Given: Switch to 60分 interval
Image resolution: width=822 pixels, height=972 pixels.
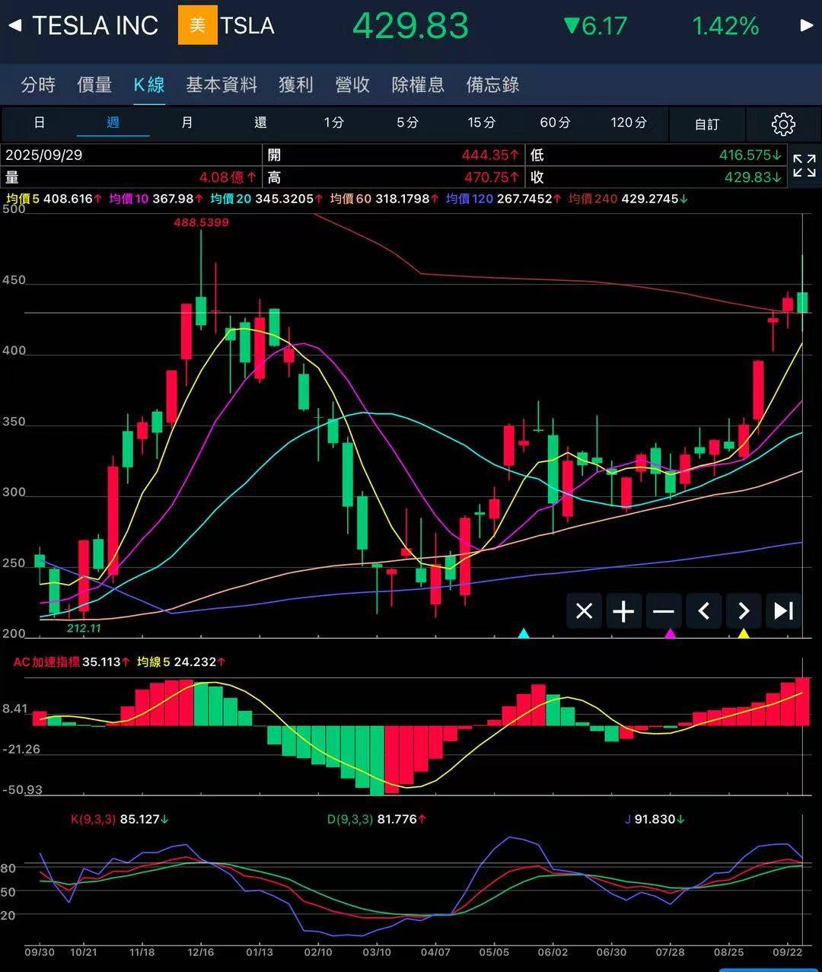Looking at the screenshot, I should click(555, 123).
